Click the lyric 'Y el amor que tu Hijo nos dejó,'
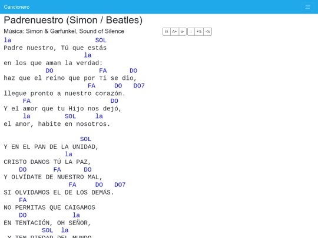 point(62,109)
